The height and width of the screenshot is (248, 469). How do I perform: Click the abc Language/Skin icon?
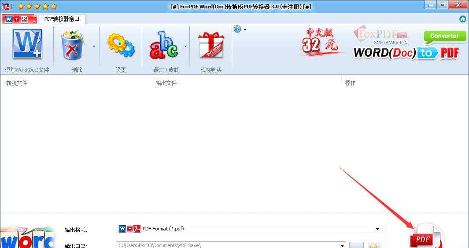(164, 45)
